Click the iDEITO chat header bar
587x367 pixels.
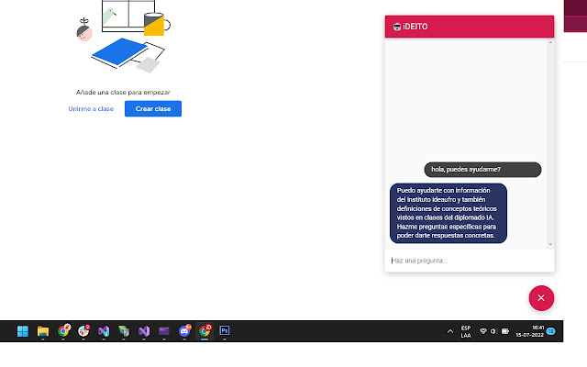click(470, 27)
